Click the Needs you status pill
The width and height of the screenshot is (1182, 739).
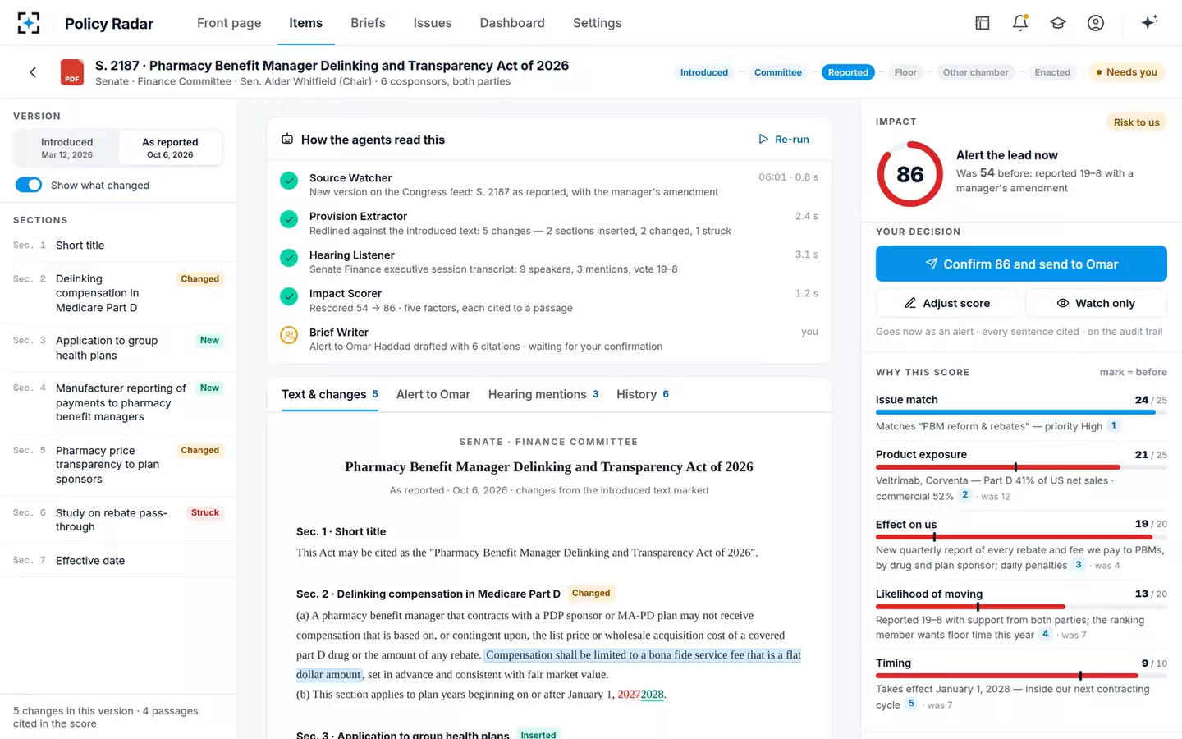[1126, 72]
